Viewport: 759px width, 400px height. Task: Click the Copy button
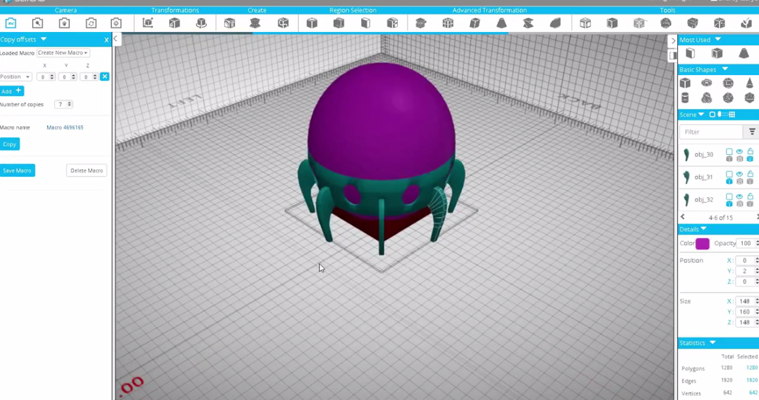click(x=10, y=144)
